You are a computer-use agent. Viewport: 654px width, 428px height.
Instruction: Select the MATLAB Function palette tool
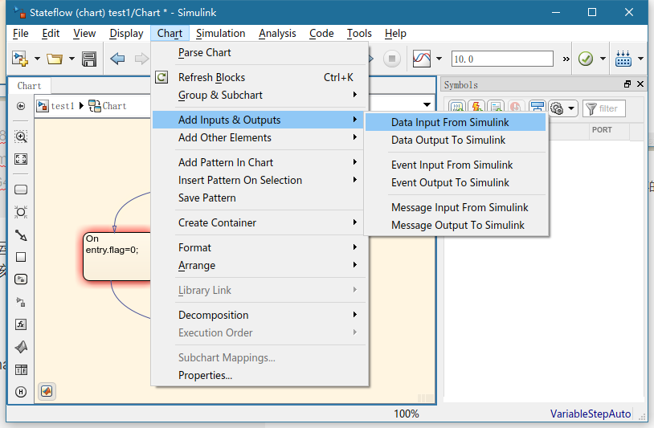pyautogui.click(x=21, y=347)
